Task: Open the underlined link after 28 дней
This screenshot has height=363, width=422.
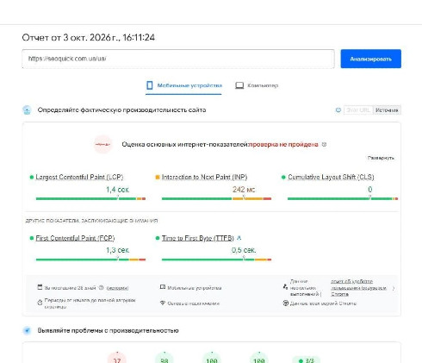Action: [117, 288]
